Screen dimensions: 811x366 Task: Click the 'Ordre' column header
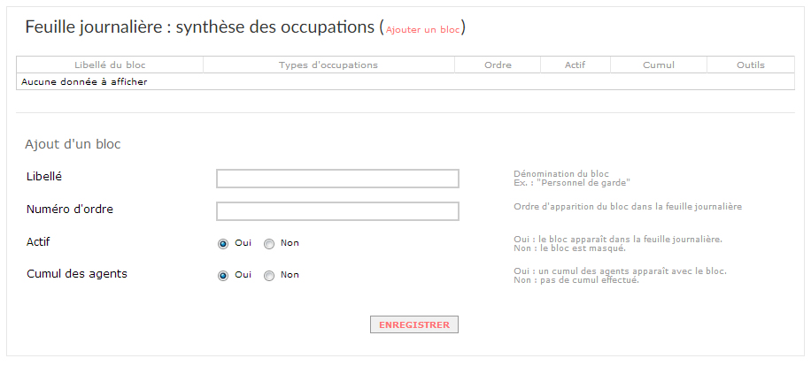click(498, 65)
